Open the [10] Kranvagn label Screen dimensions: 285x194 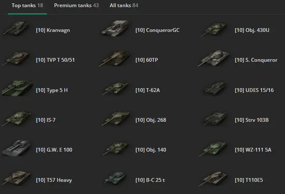tap(53, 30)
